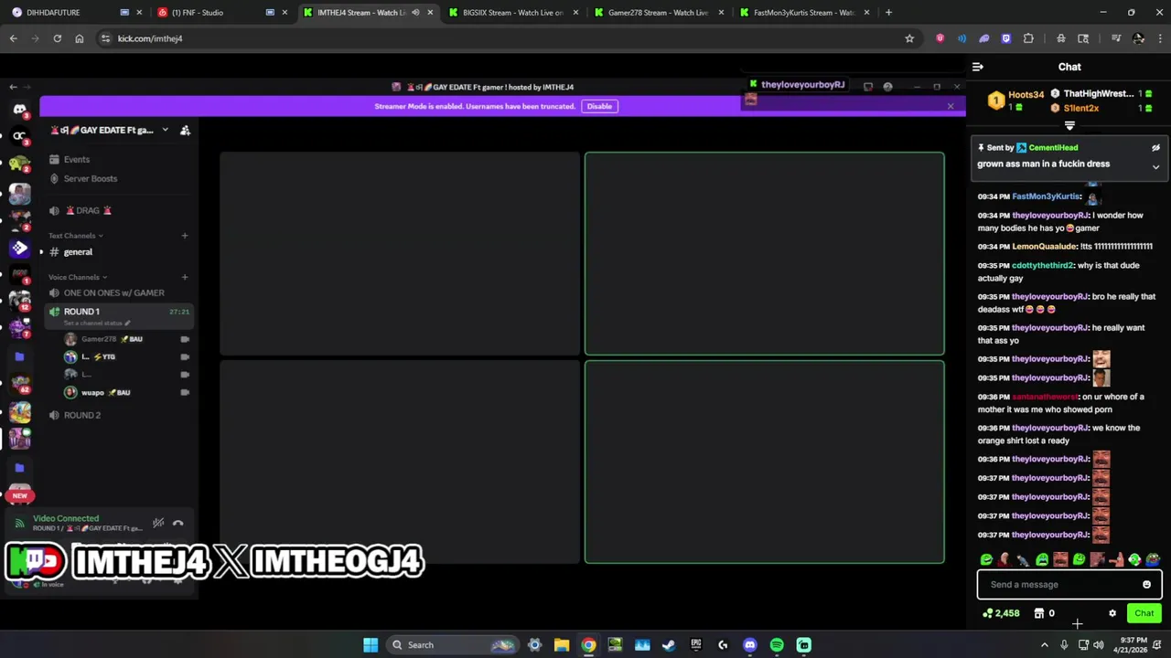The image size is (1171, 658).
Task: Bookmark this page with star icon
Action: (909, 38)
